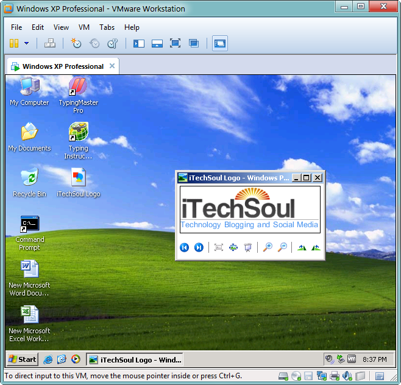Start slide show in Picture Viewer

coord(248,247)
